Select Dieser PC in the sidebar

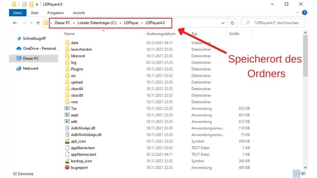(33, 58)
